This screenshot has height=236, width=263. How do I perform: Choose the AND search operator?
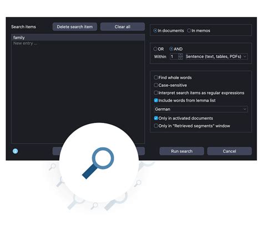[x=171, y=49]
